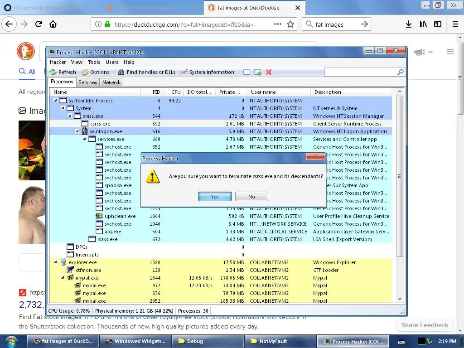The width and height of the screenshot is (464, 348).
Task: Click the Interrupts row
Action: pyautogui.click(x=221, y=255)
